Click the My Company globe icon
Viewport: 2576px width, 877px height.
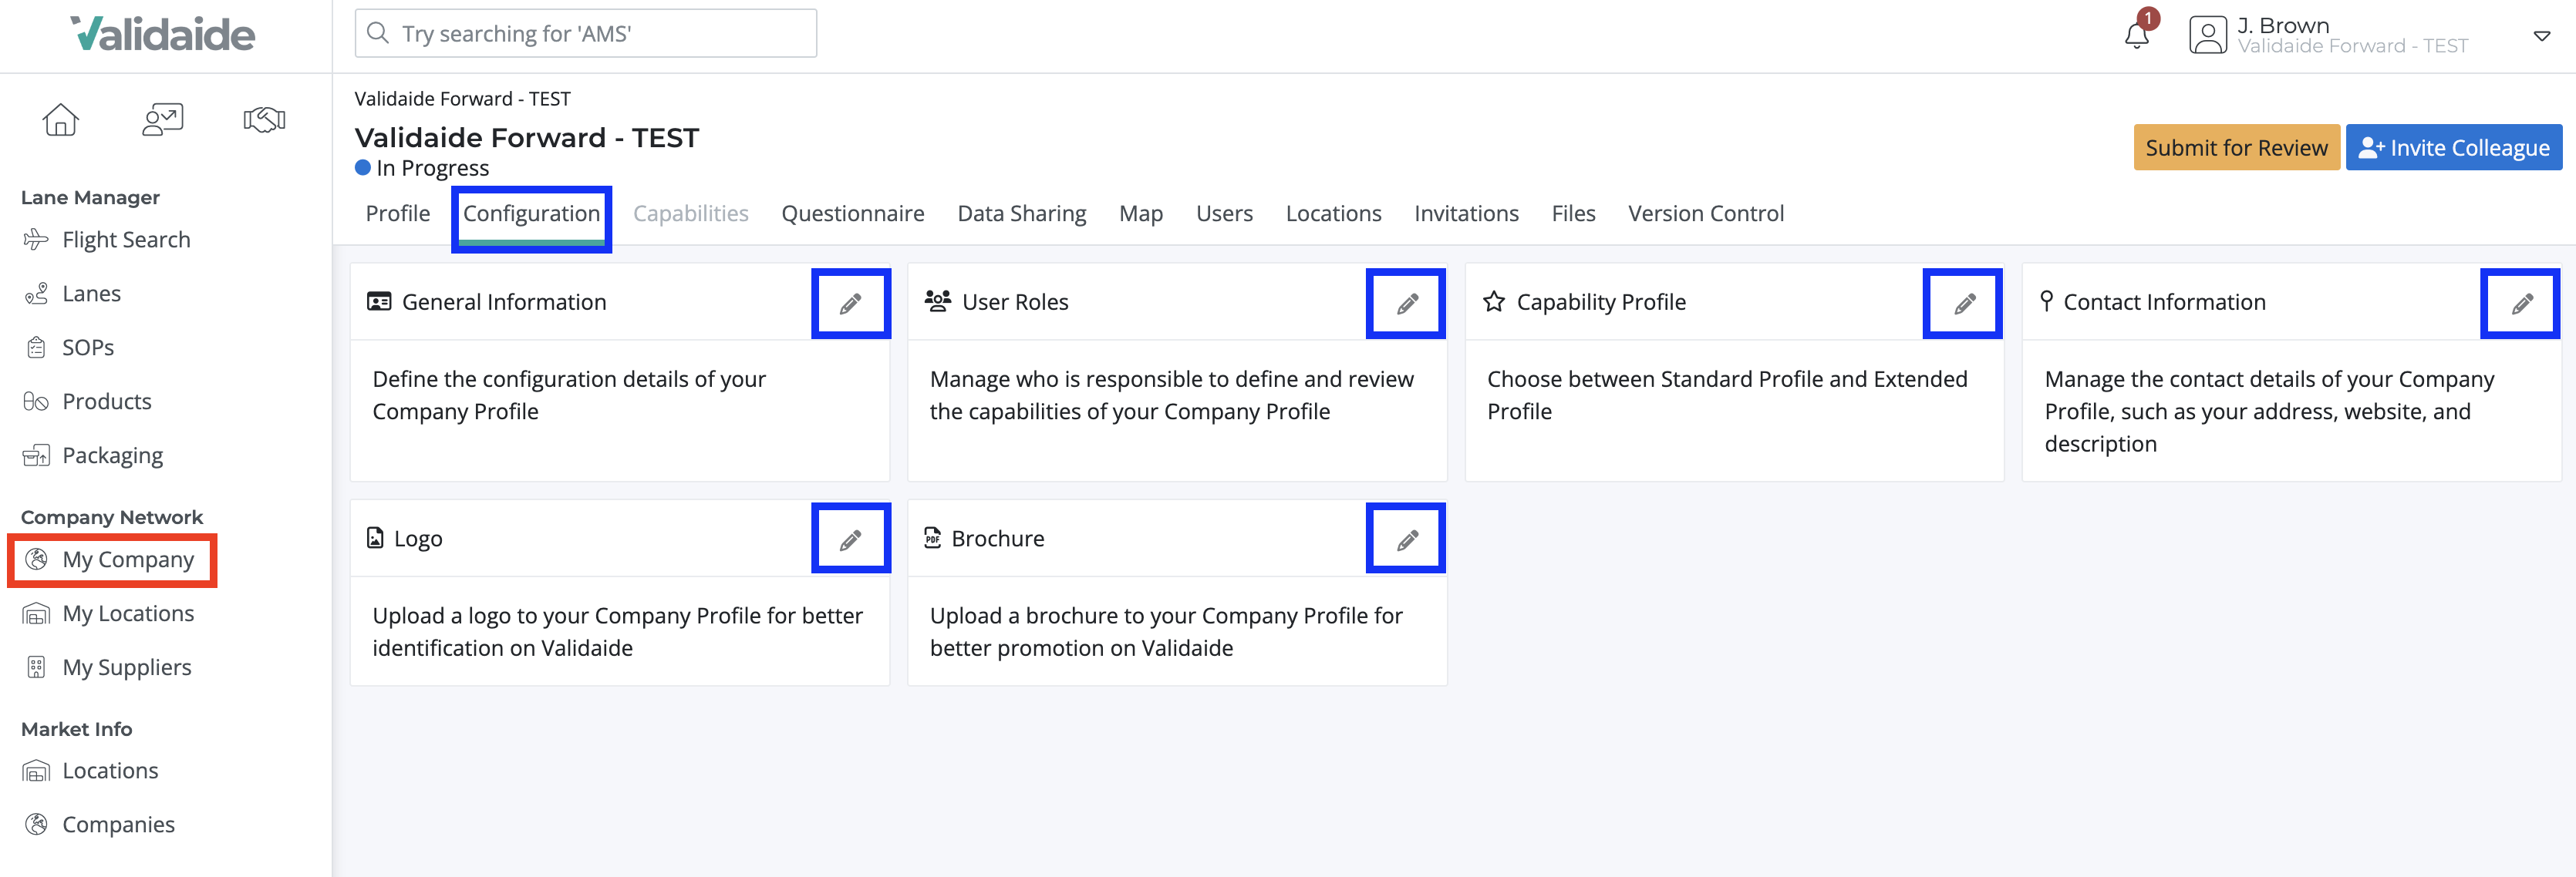36,559
